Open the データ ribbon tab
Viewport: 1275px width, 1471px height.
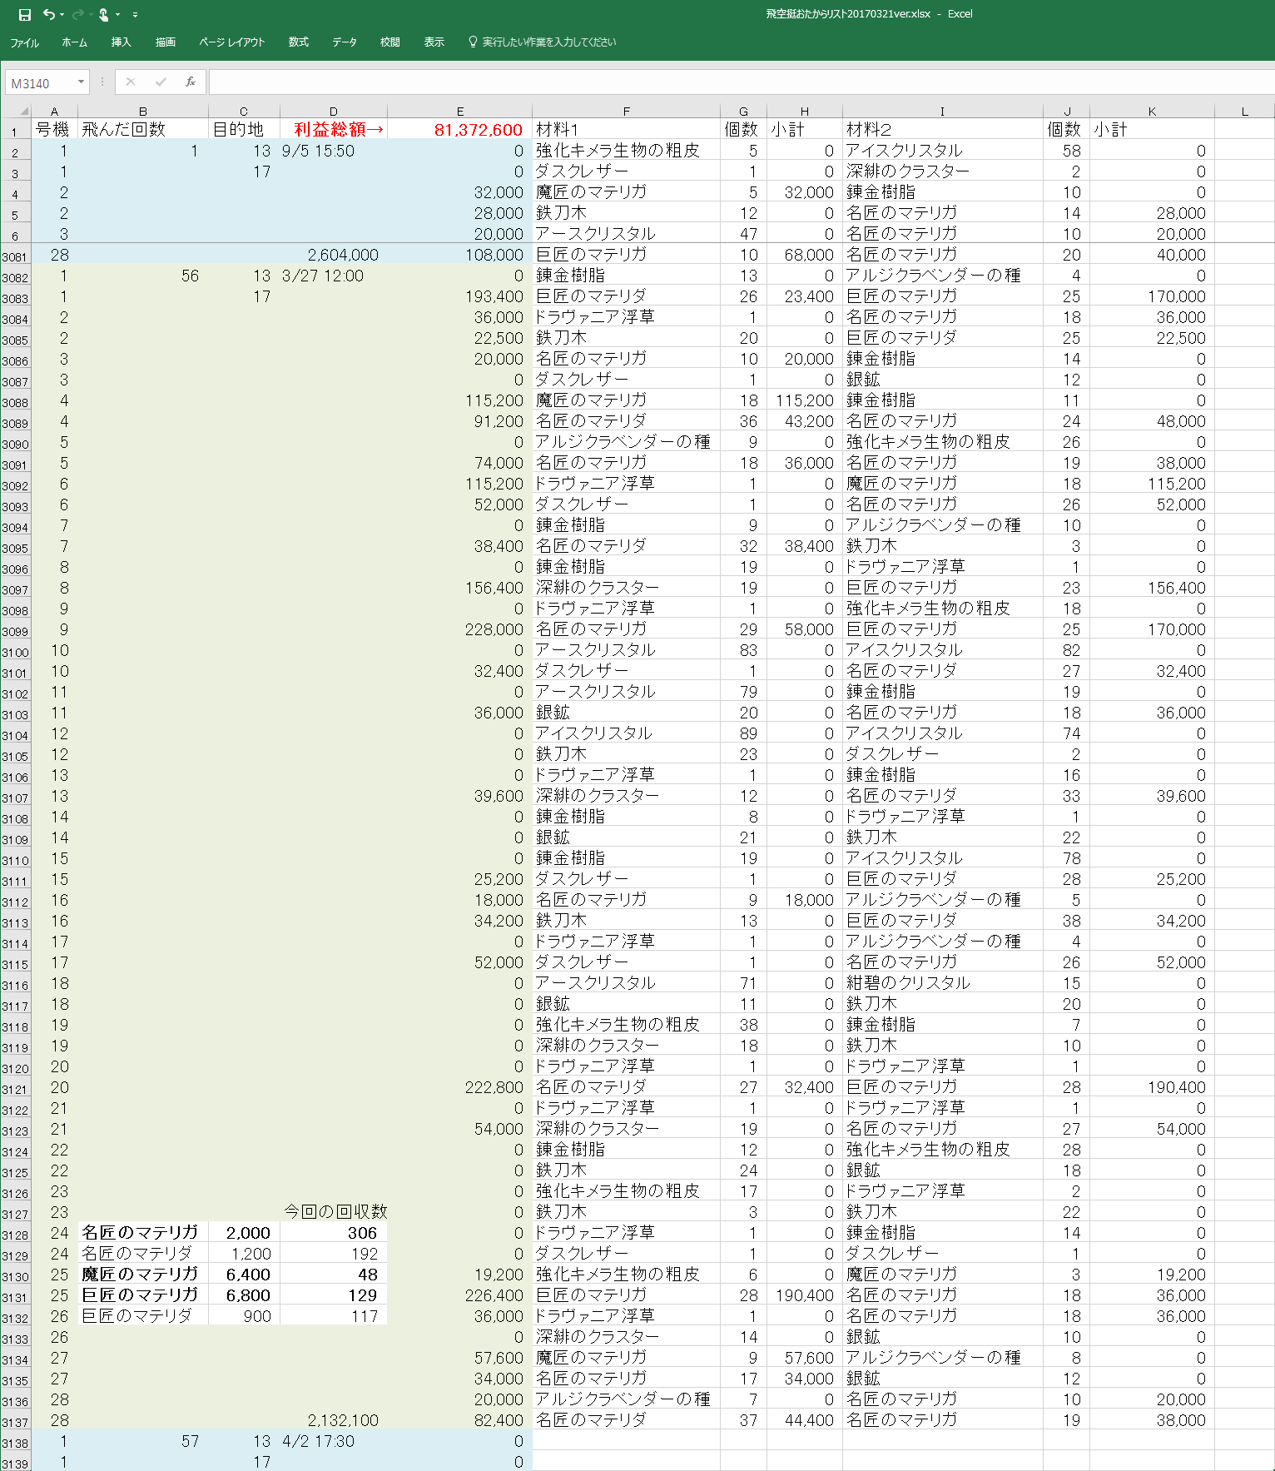click(344, 42)
